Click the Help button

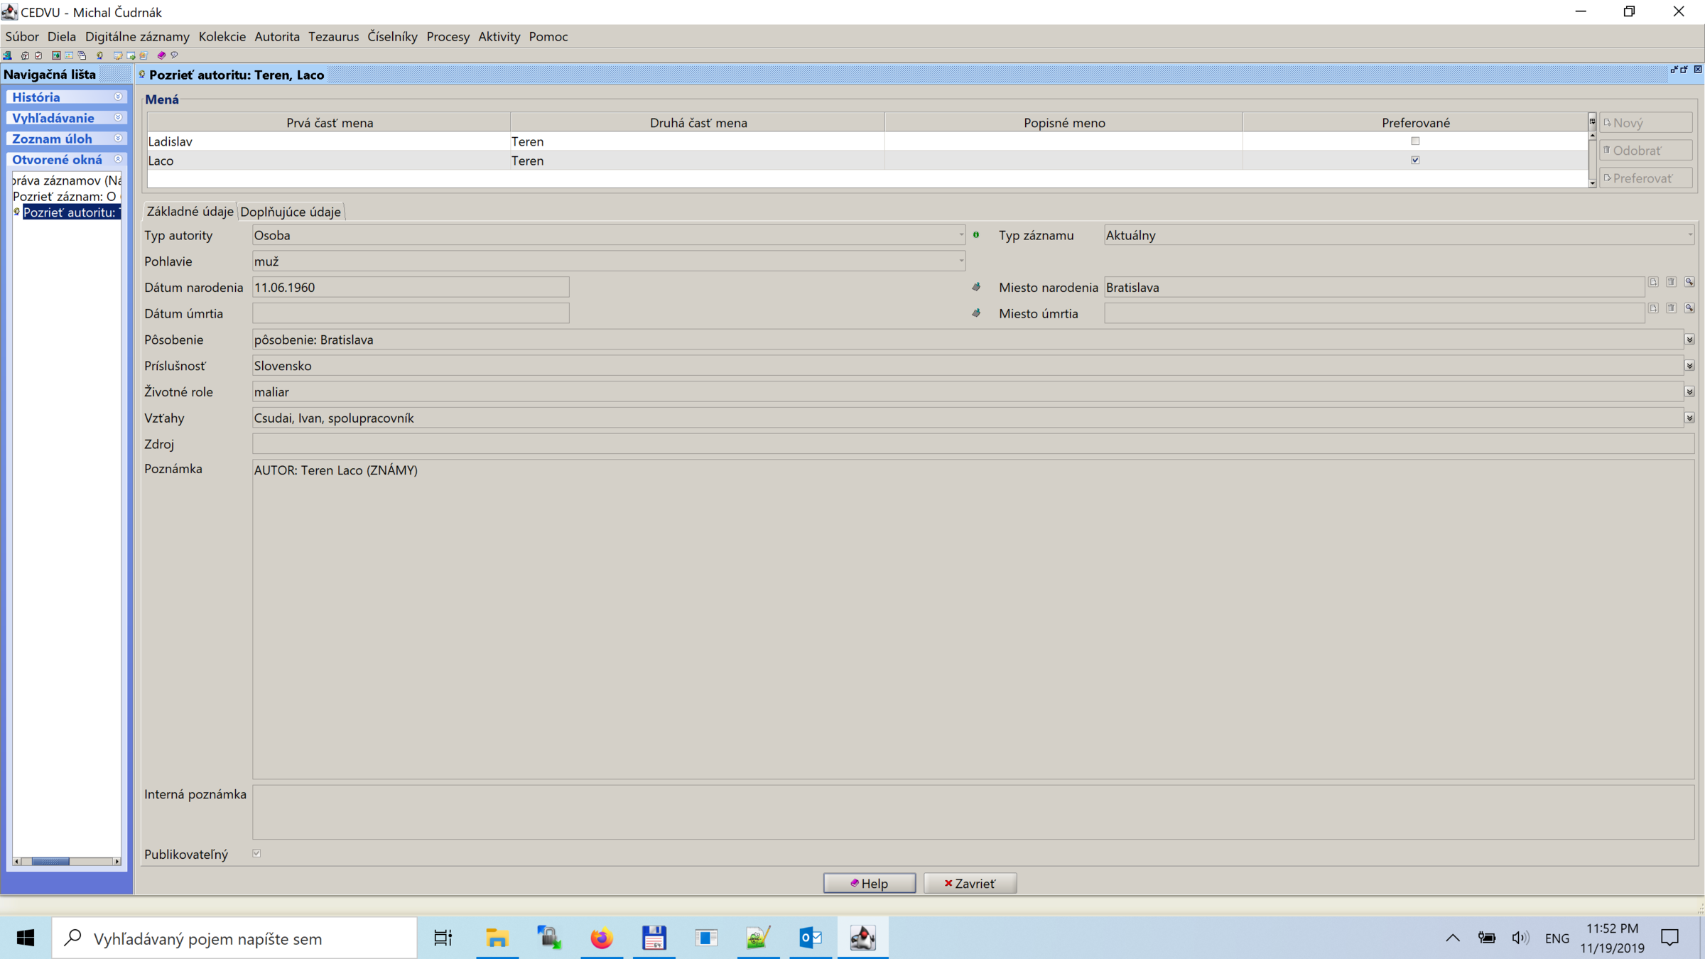870,883
